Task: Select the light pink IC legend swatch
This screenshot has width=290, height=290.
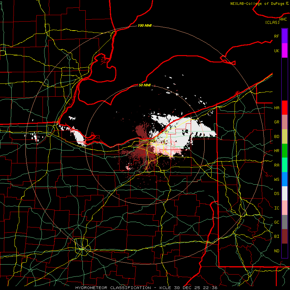Action: (285, 208)
